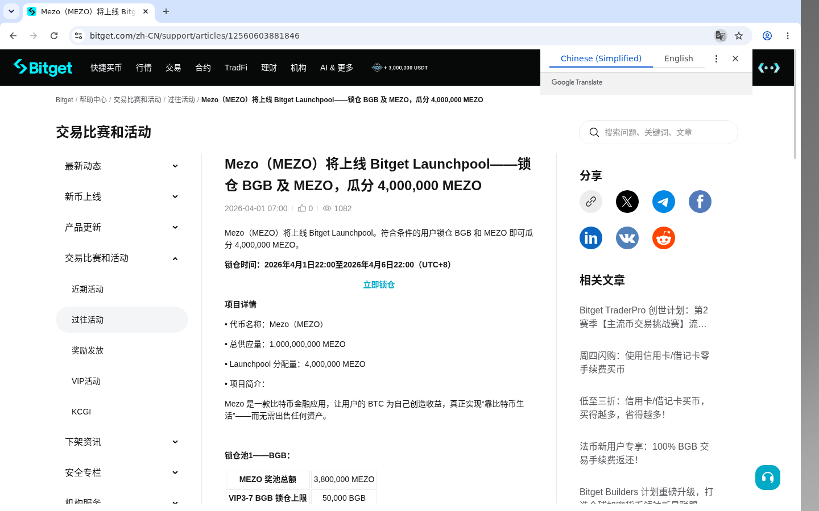Share article on X (Twitter)
The image size is (819, 511).
627,202
